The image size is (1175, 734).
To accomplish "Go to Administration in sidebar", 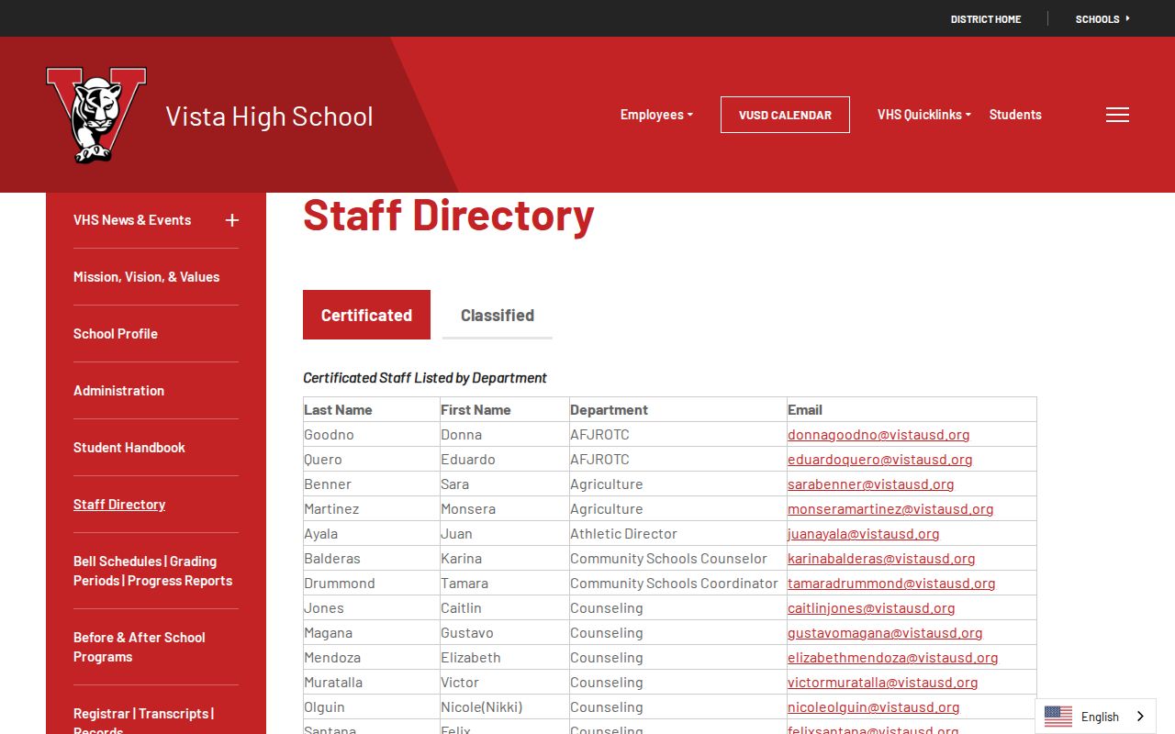I will pyautogui.click(x=118, y=391).
